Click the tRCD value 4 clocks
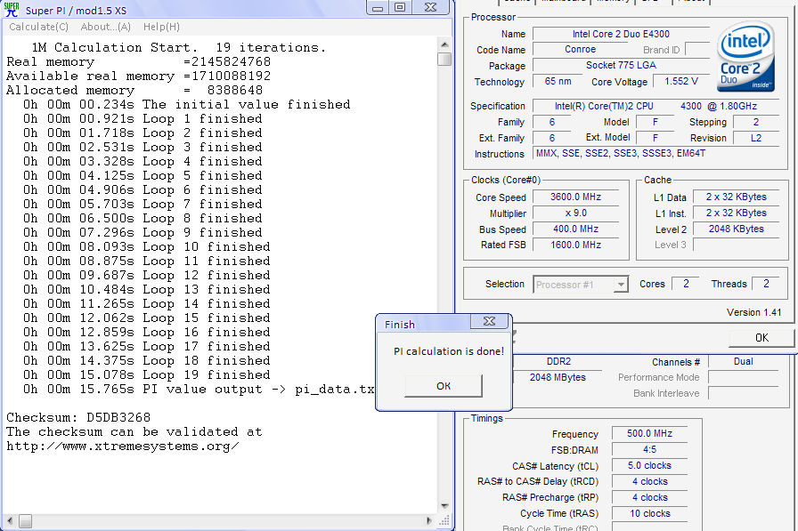The height and width of the screenshot is (531, 798). pyautogui.click(x=649, y=482)
